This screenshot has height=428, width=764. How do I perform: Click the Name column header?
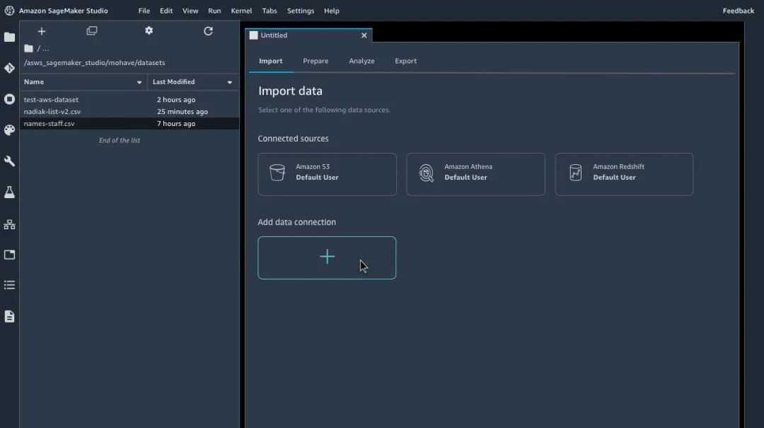(x=83, y=82)
